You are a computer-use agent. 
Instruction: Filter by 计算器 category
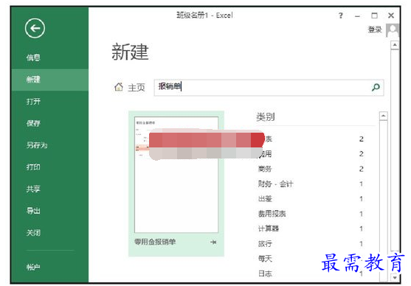click(269, 229)
